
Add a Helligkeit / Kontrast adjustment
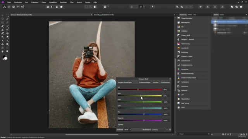(x=194, y=39)
